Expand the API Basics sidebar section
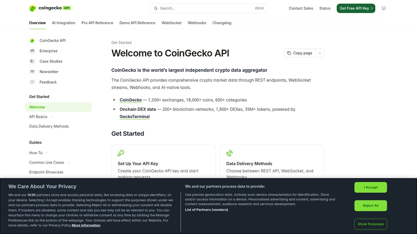The height and width of the screenshot is (234, 417). [51, 117]
